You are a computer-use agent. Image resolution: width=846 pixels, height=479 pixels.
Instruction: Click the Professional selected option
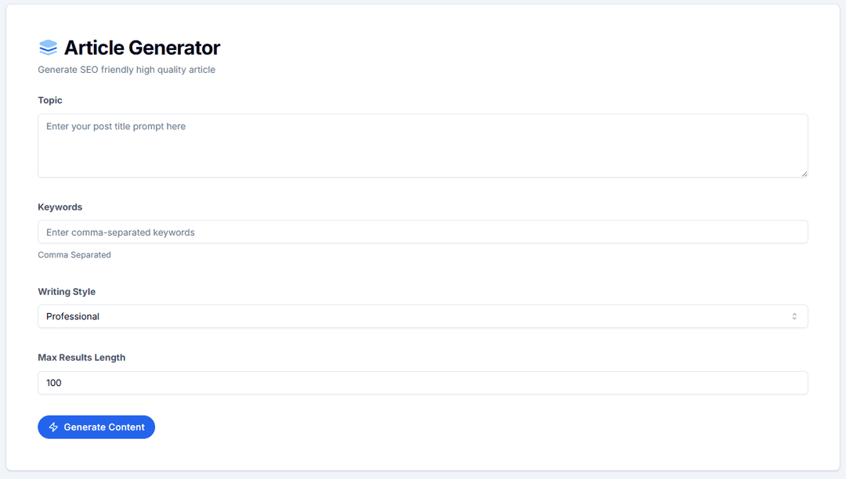click(73, 316)
